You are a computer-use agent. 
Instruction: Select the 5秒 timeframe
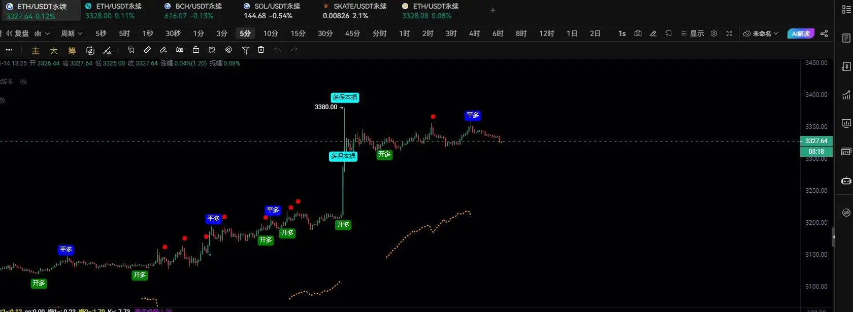click(101, 33)
